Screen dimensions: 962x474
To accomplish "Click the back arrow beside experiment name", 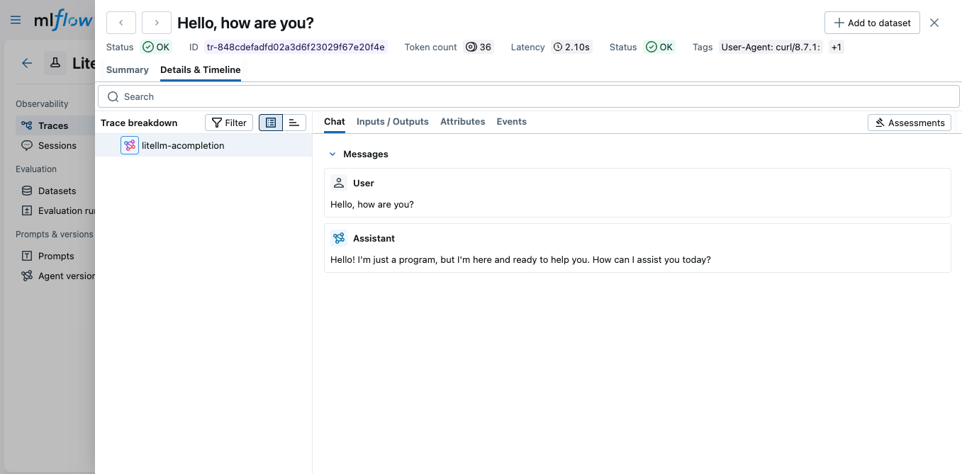I will tap(27, 63).
